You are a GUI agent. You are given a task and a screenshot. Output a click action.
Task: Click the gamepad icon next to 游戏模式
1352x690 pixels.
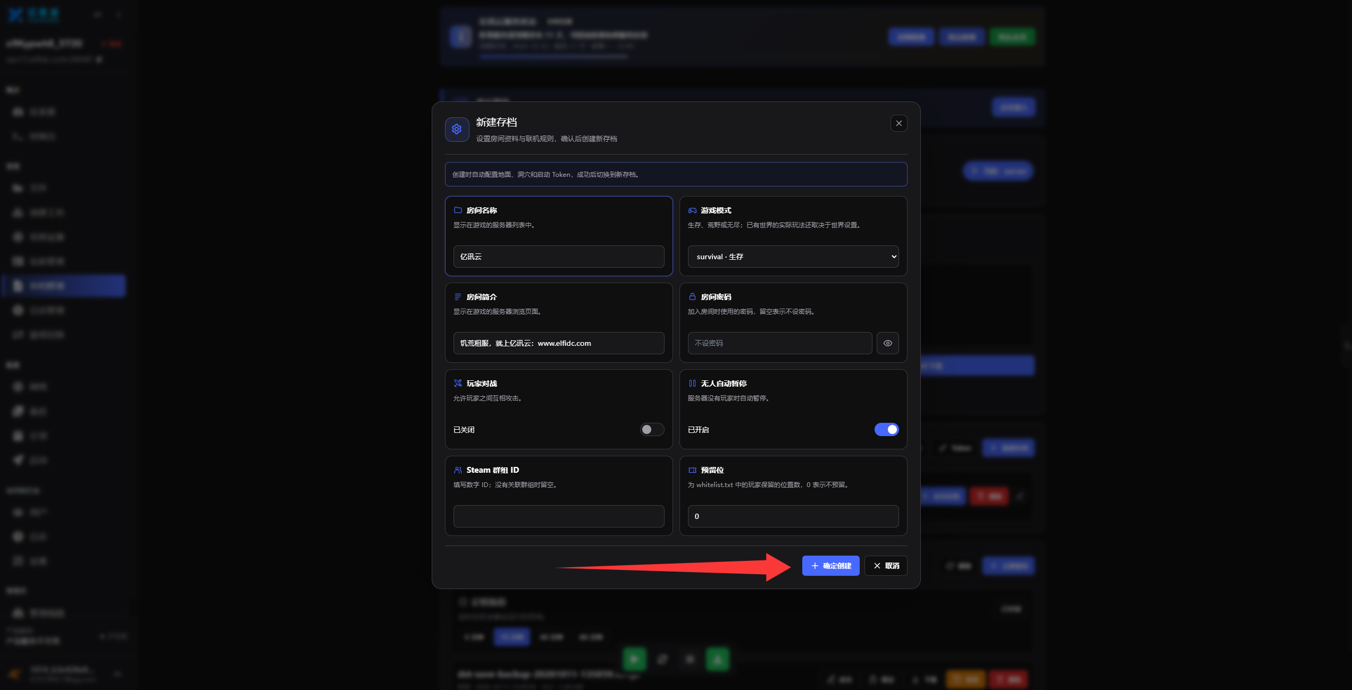692,210
